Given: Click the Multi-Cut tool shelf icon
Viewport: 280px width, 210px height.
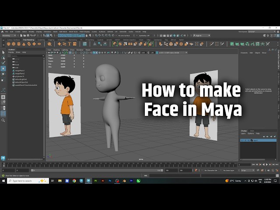Looking at the screenshot, I should tap(212, 44).
